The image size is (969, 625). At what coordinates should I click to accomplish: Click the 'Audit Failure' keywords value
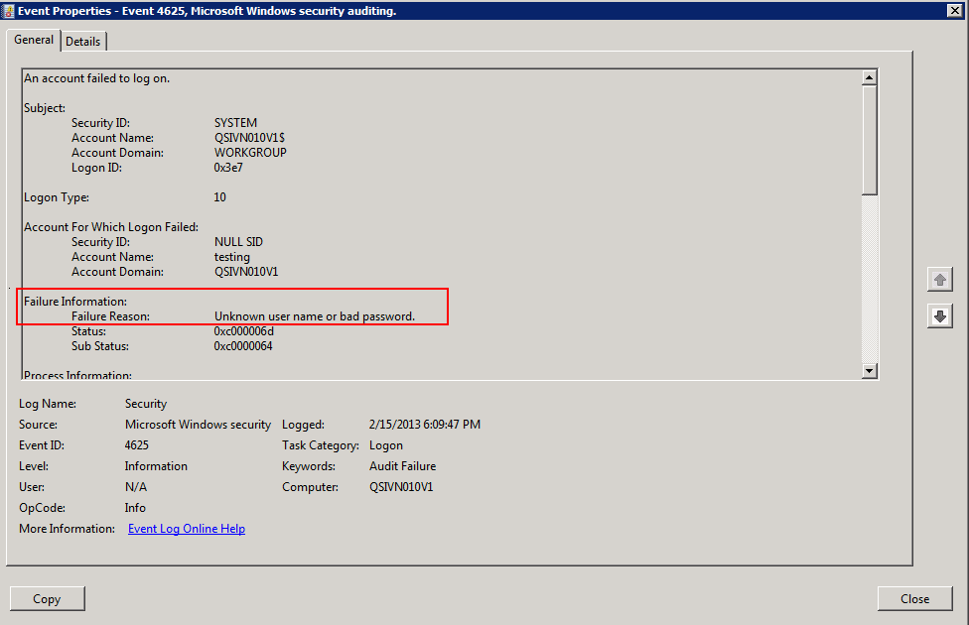[x=402, y=466]
